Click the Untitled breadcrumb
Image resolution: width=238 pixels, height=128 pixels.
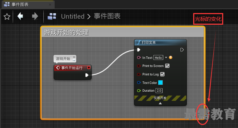73,17
